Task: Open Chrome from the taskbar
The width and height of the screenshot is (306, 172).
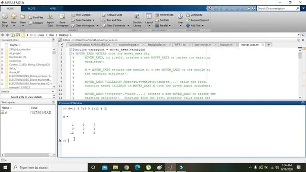Action: [126, 168]
